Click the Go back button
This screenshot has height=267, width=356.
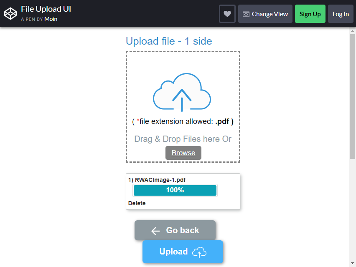click(x=175, y=230)
